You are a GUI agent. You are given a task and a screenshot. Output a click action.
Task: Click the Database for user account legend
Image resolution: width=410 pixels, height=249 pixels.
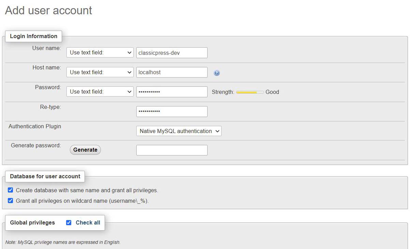pos(45,176)
